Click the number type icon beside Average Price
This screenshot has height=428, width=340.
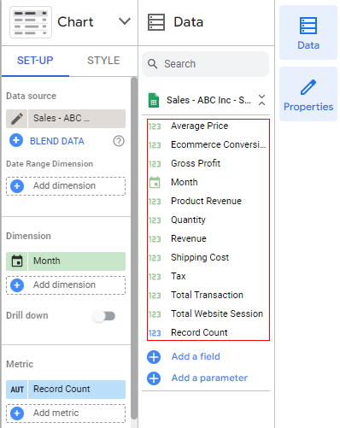pos(155,126)
